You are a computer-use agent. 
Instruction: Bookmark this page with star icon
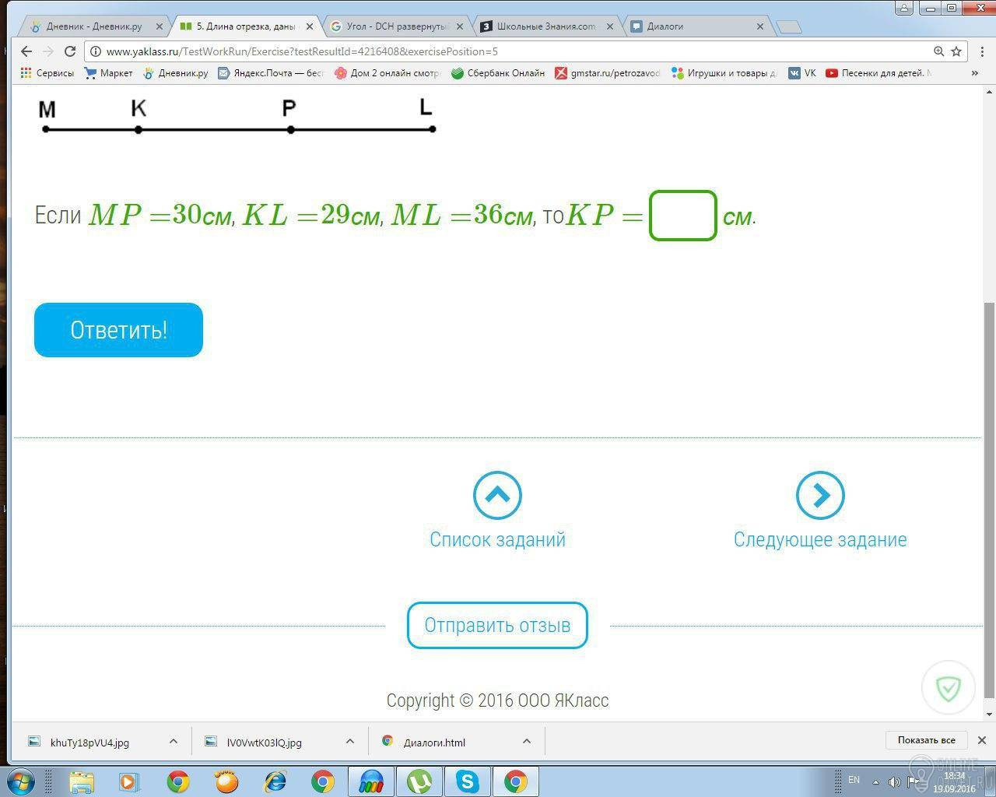(956, 51)
